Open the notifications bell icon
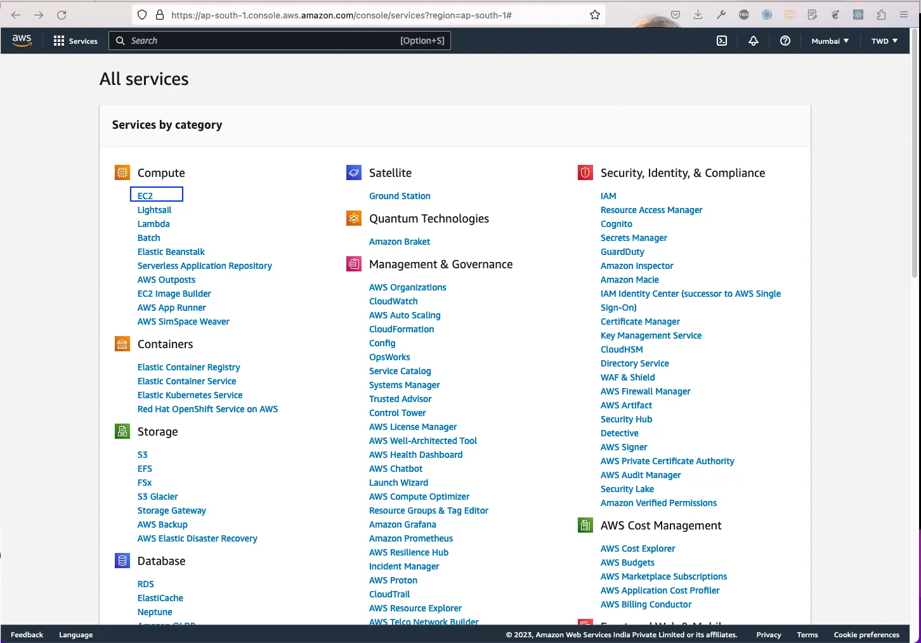This screenshot has width=921, height=643. coord(754,41)
